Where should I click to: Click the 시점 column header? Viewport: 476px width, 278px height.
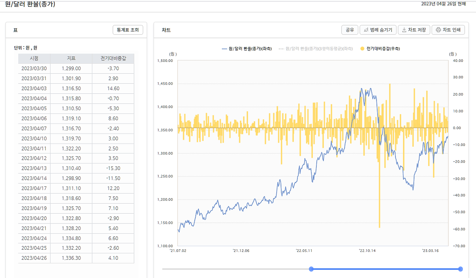tap(34, 58)
